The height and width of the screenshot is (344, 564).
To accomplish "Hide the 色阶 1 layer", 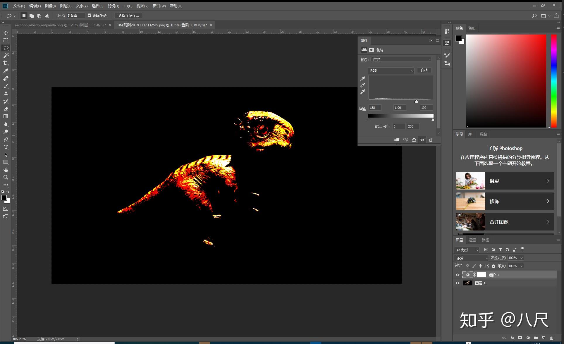I will (x=458, y=275).
